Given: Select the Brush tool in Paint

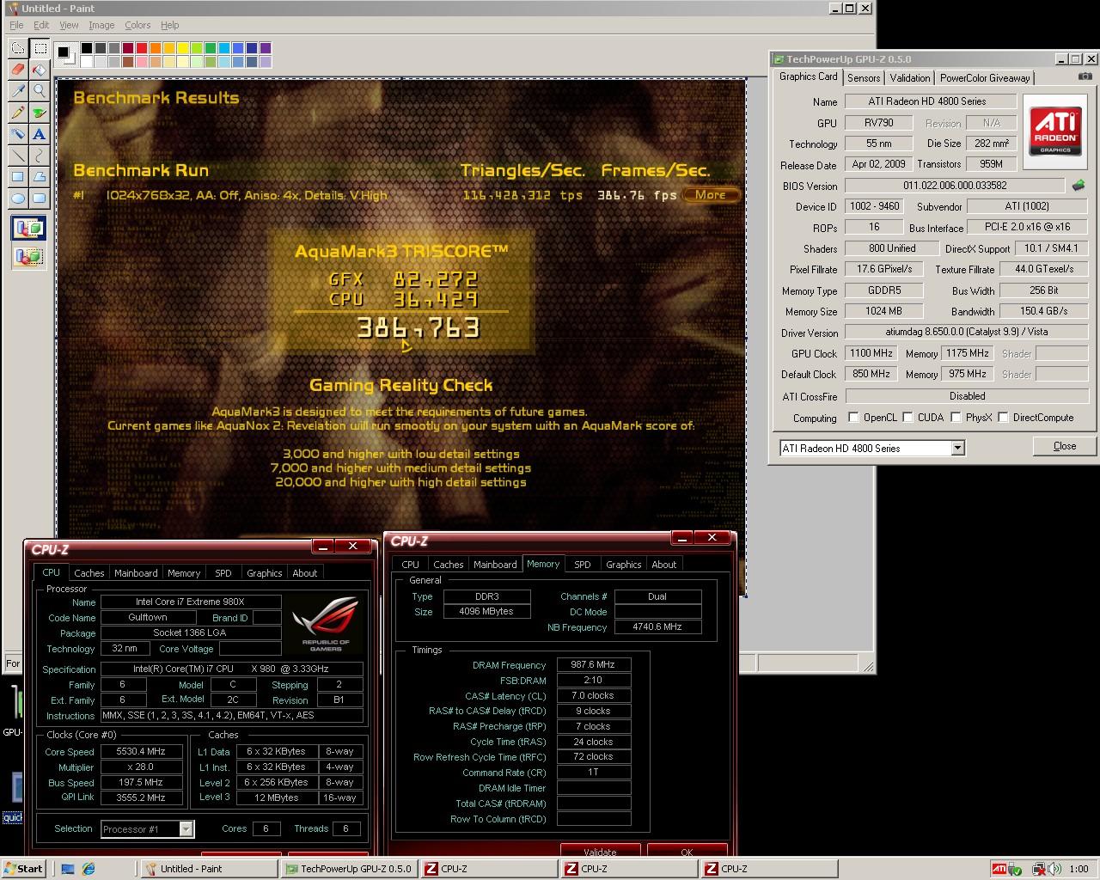Looking at the screenshot, I should [x=40, y=113].
